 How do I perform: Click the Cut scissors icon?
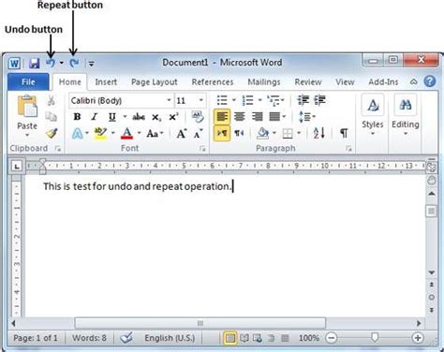[51, 100]
